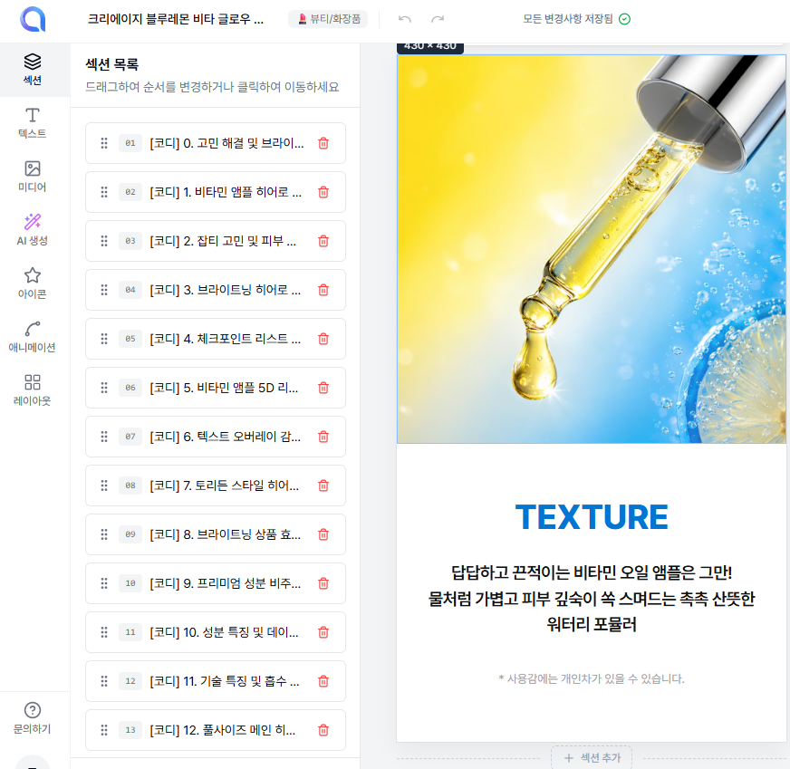790x769 pixels.
Task: Select section [코디] 0. 고민 해결 및 브라이
Action: (x=216, y=143)
